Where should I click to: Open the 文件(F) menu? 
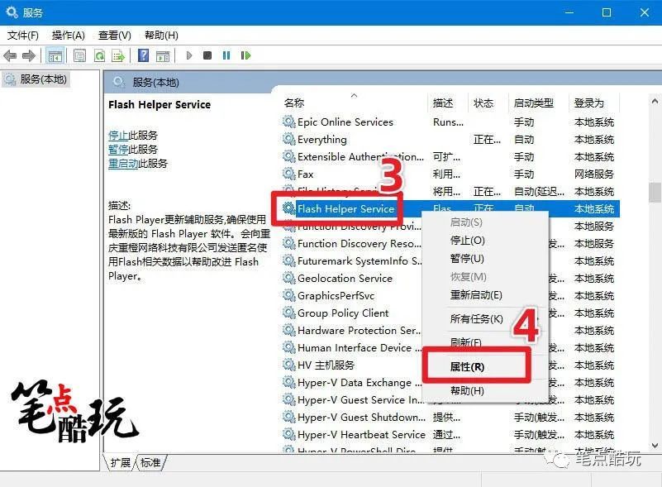[x=23, y=35]
